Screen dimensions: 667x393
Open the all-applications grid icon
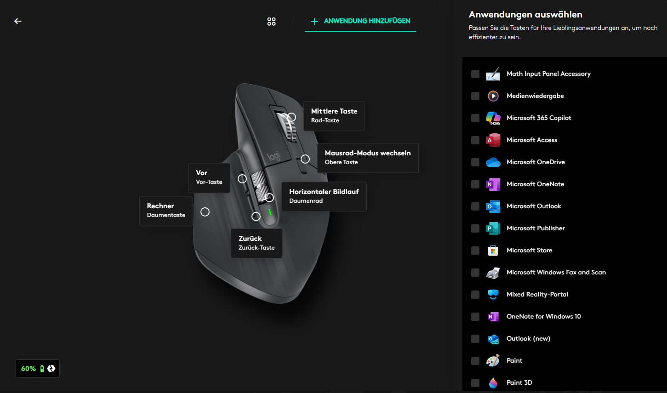(x=271, y=21)
